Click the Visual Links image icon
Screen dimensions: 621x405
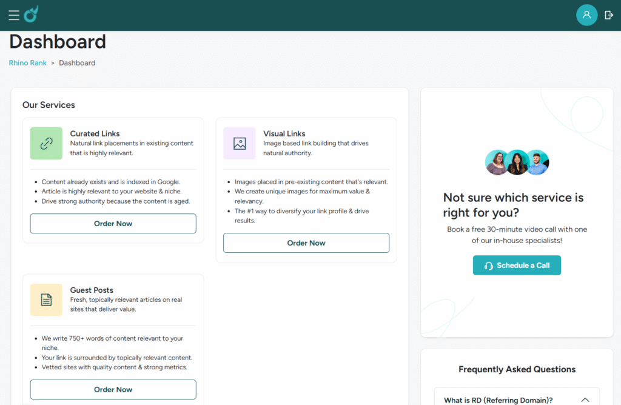pyautogui.click(x=240, y=143)
